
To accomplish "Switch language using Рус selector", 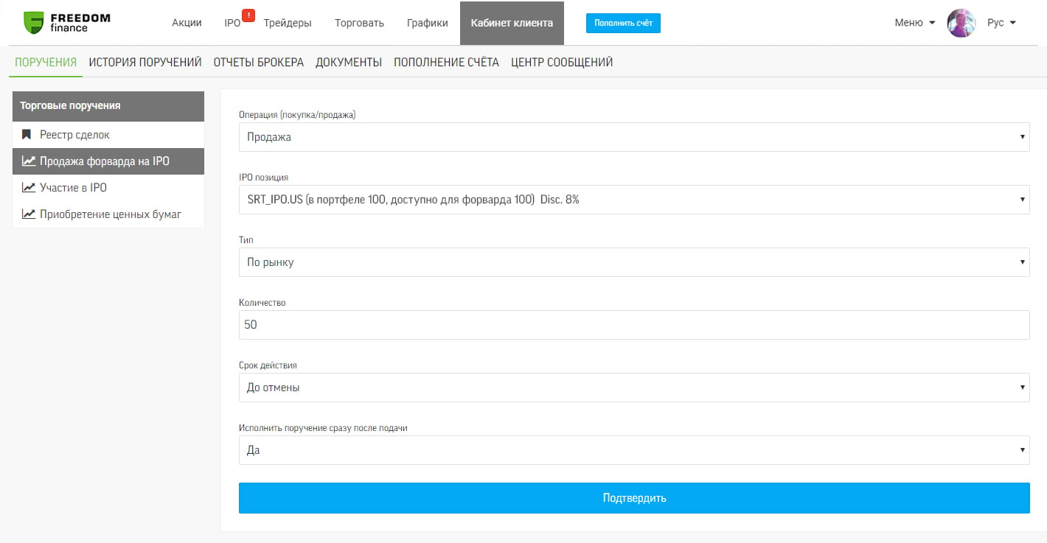I will coord(1001,23).
